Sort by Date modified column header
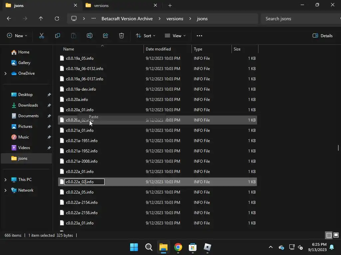Viewport: 341px width, 255px height. pos(168,49)
